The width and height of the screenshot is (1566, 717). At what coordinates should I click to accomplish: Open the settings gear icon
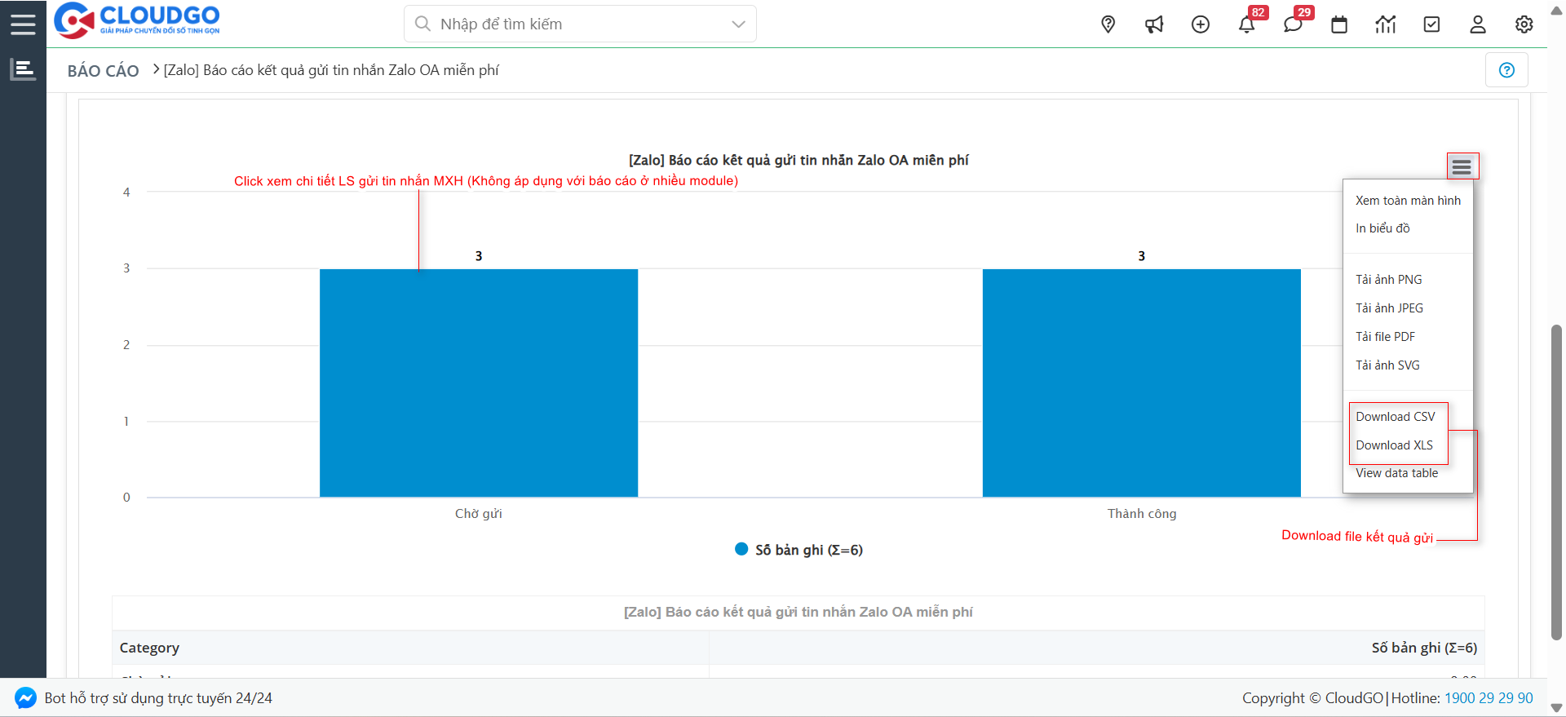[x=1524, y=24]
